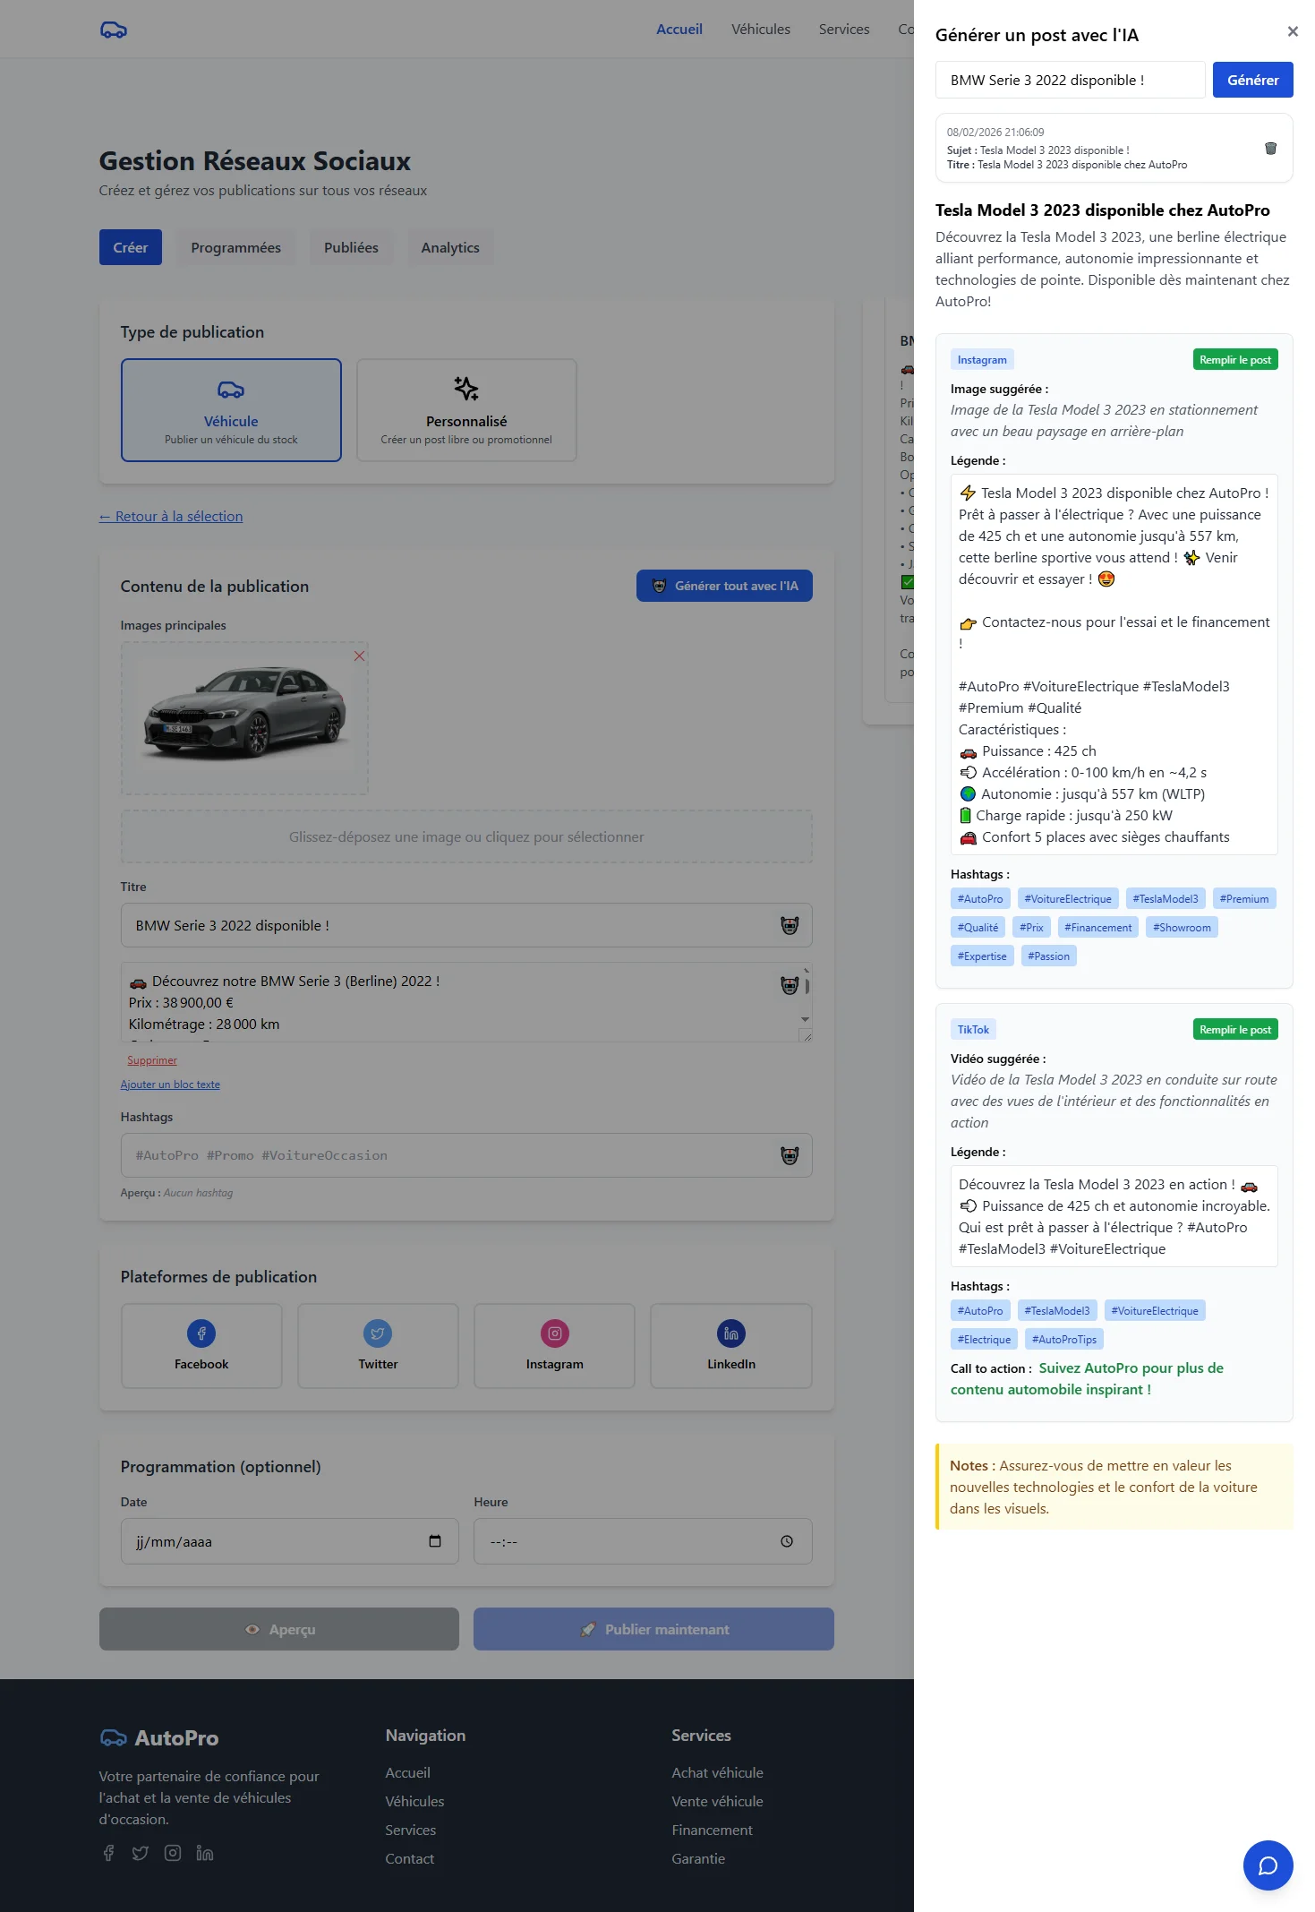Screen dimensions: 1315x1912
Task: Open footer Garantie link
Action: 698,1858
